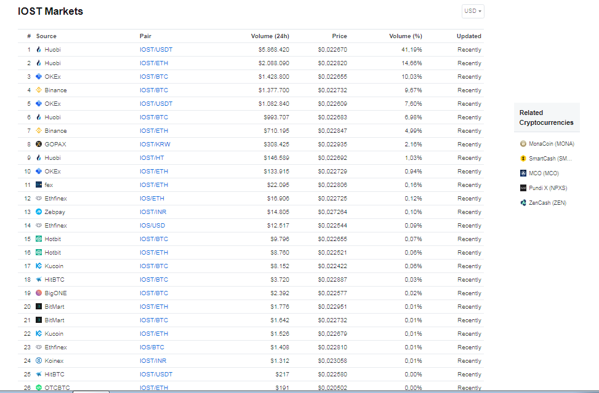This screenshot has width=599, height=393.
Task: Sort by Volume (24h) column header
Action: tap(270, 36)
